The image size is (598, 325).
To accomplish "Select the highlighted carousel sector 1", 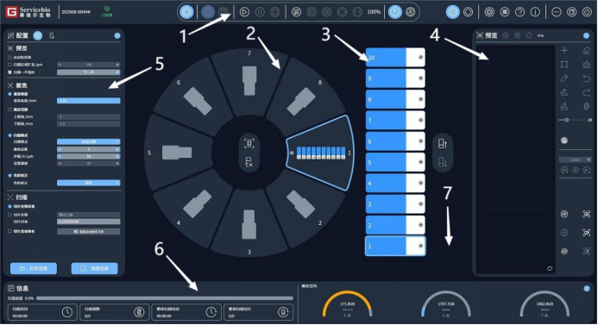I will tap(320, 153).
